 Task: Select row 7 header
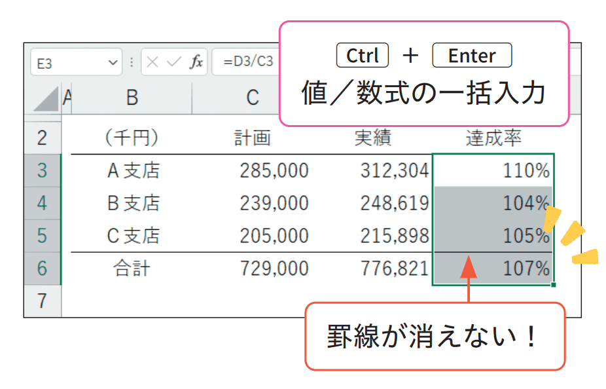point(43,301)
